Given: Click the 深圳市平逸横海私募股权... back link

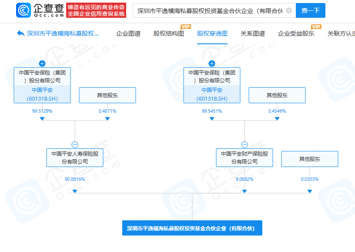Looking at the screenshot, I should (x=63, y=34).
